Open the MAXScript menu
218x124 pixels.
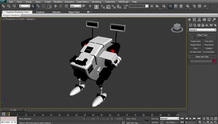click(x=123, y=2)
